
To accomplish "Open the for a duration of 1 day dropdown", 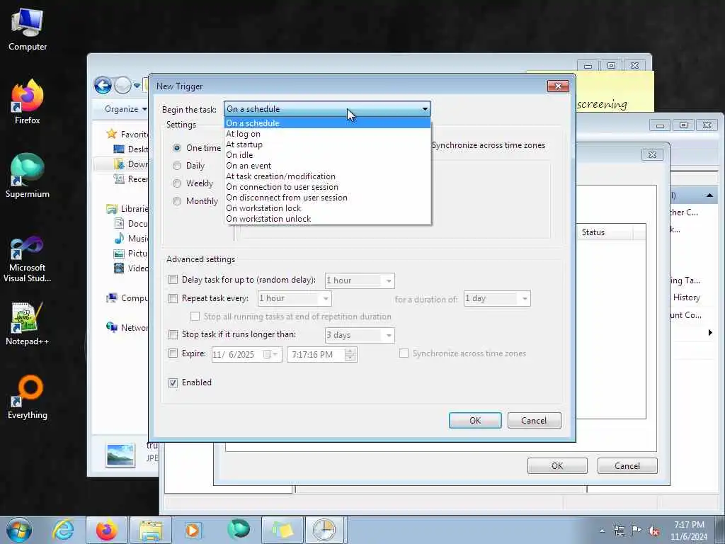I will pos(525,299).
